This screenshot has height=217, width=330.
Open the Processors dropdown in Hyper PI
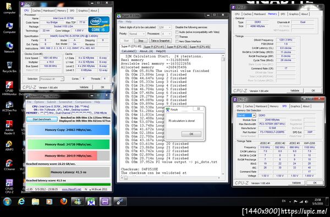(x=166, y=34)
